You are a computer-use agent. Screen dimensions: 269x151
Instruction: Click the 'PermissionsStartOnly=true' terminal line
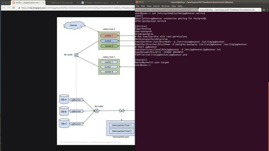pos(151,39)
